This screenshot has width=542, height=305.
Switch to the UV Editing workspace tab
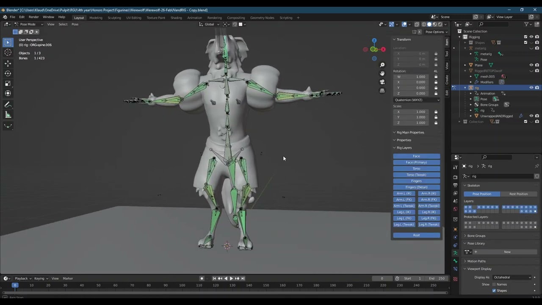click(134, 18)
